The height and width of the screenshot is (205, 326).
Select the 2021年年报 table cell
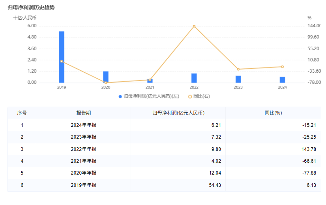[x=84, y=161]
